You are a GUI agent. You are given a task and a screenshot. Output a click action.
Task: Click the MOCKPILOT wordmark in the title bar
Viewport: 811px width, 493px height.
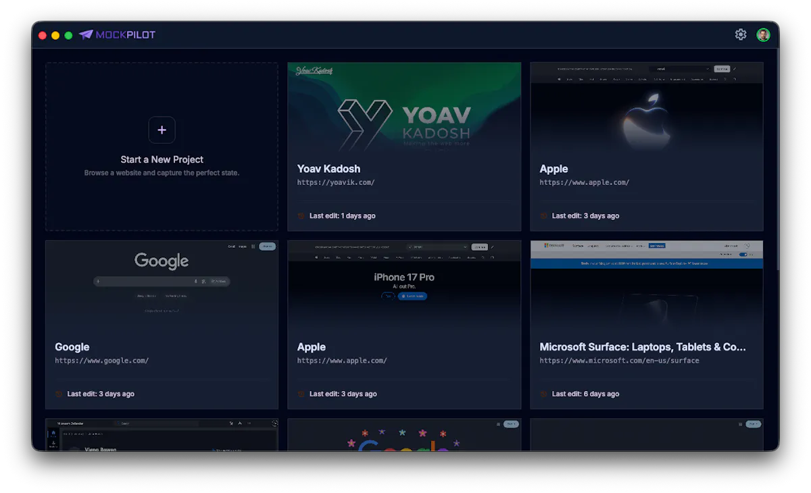click(126, 34)
